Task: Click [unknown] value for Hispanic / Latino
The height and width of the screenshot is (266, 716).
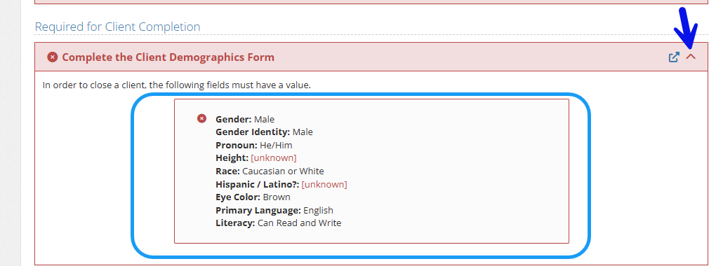Action: [324, 185]
